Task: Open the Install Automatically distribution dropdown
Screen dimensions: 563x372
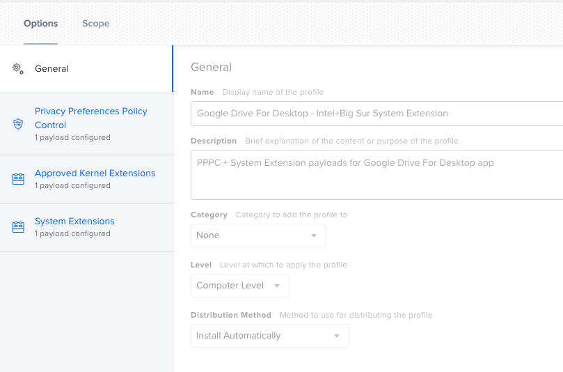Action: (270, 336)
